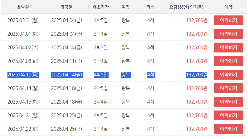This screenshot has height=139, width=248.
Task: Click highlighted 132,700원 fare in the 04.10 row
Action: [197, 75]
